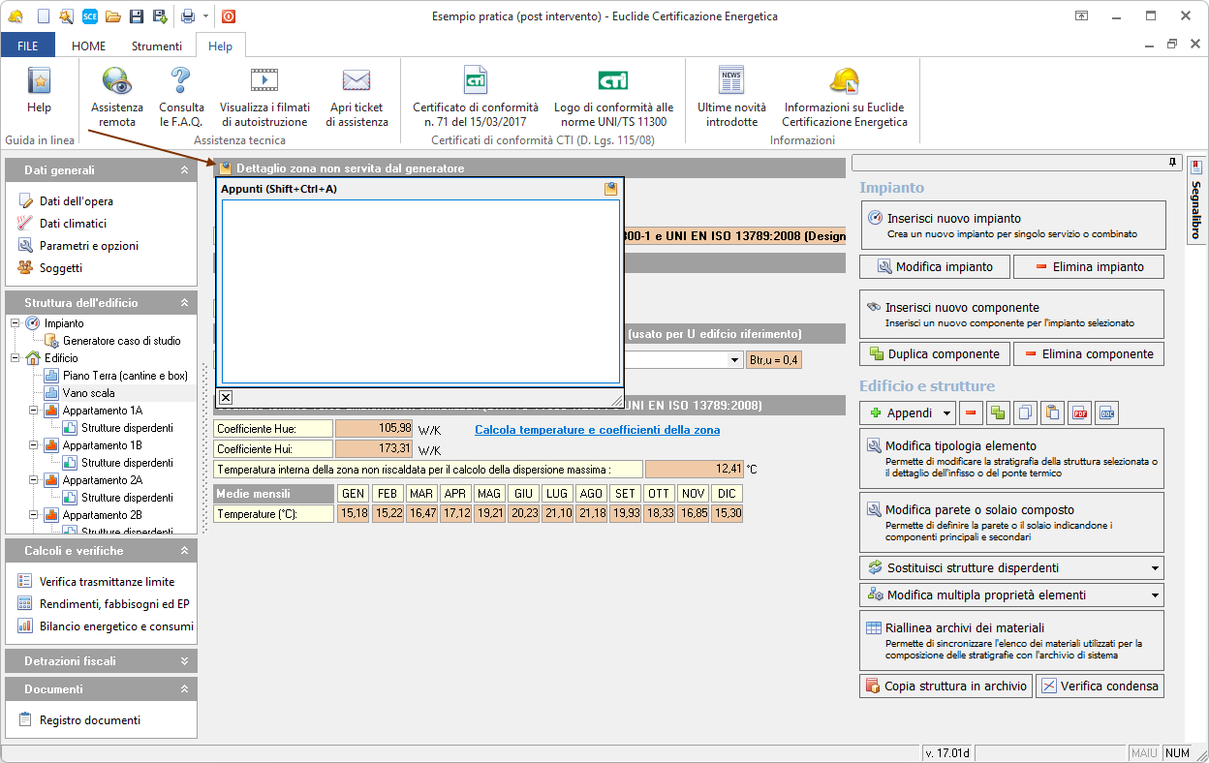This screenshot has width=1209, height=763.
Task: Click the red minus remove-element icon
Action: [x=972, y=413]
